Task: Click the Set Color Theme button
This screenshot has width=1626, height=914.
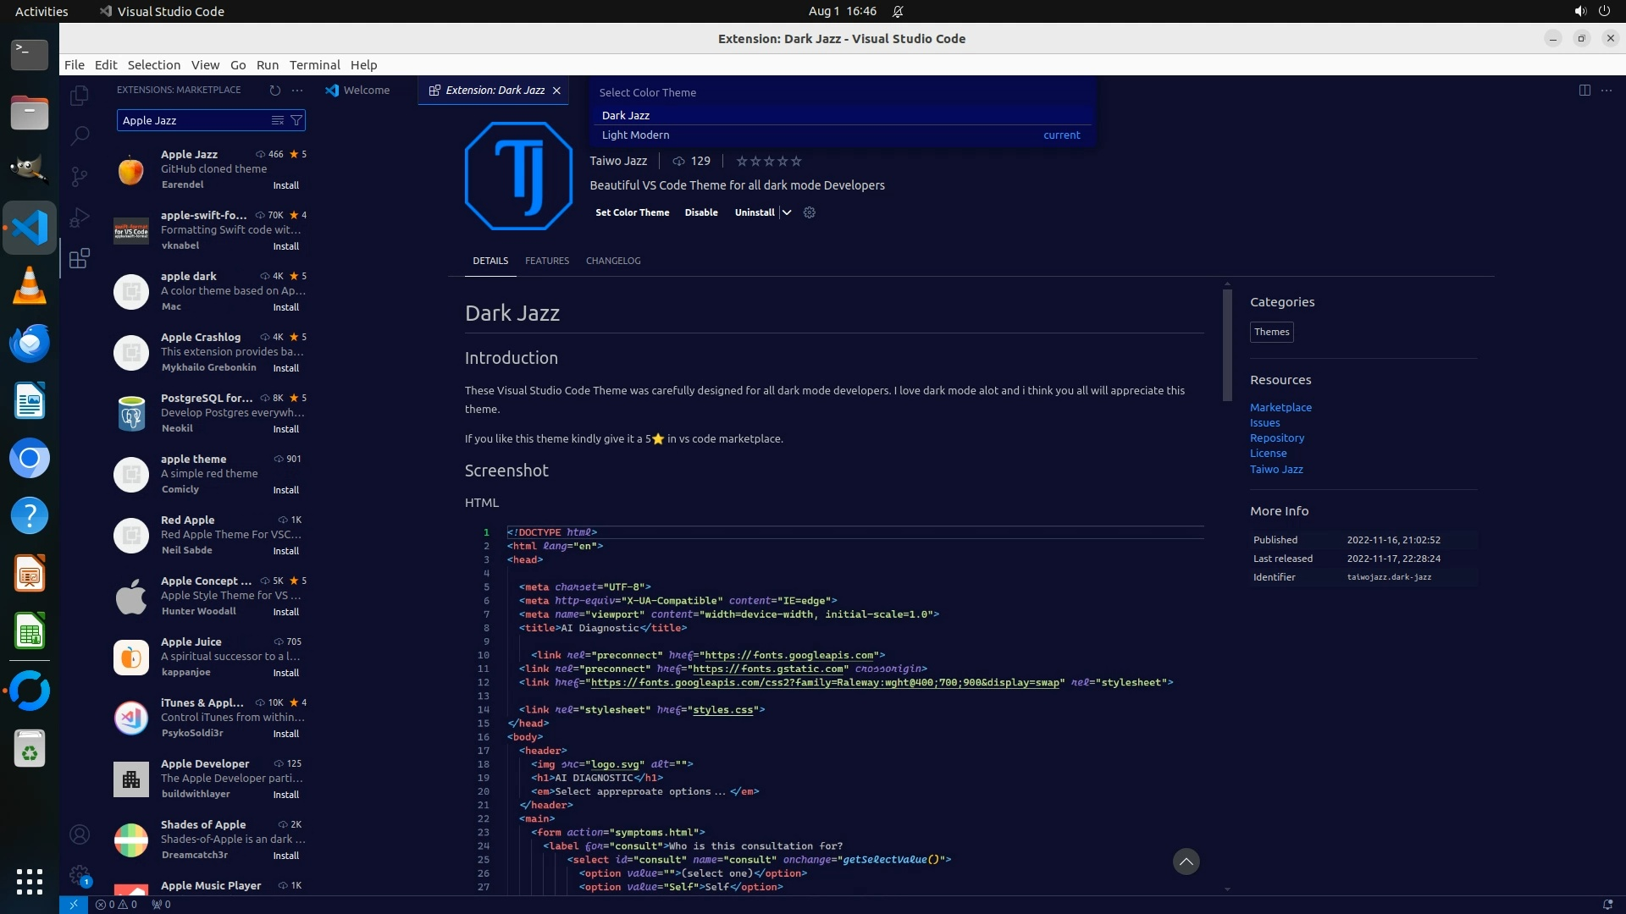Action: 632,212
